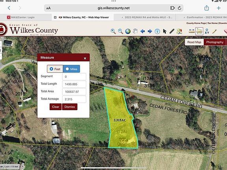
Task: Switch basemap to Photography
Action: click(x=215, y=42)
